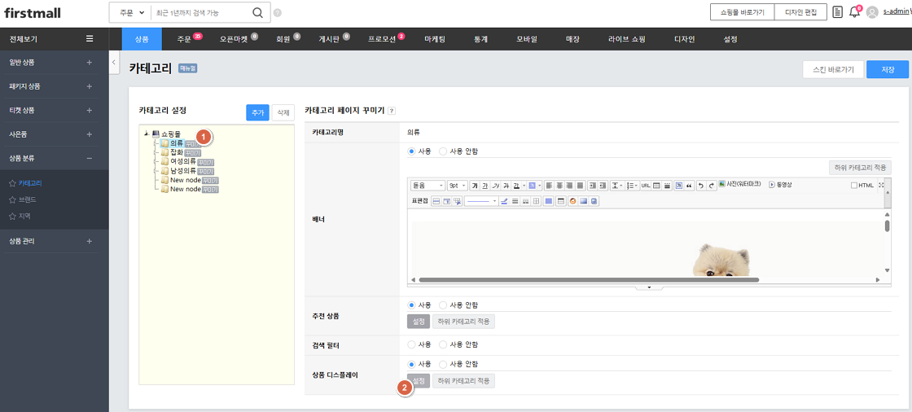Select 사용 안함 for banner
The height and width of the screenshot is (412, 912).
click(x=444, y=151)
